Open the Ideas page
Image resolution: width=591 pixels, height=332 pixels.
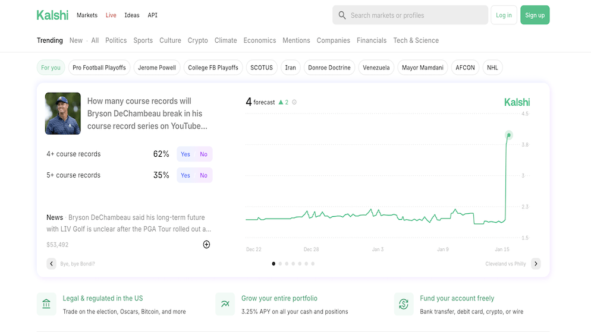[132, 15]
